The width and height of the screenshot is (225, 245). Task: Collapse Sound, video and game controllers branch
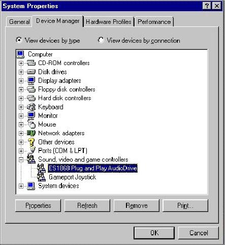(21, 160)
